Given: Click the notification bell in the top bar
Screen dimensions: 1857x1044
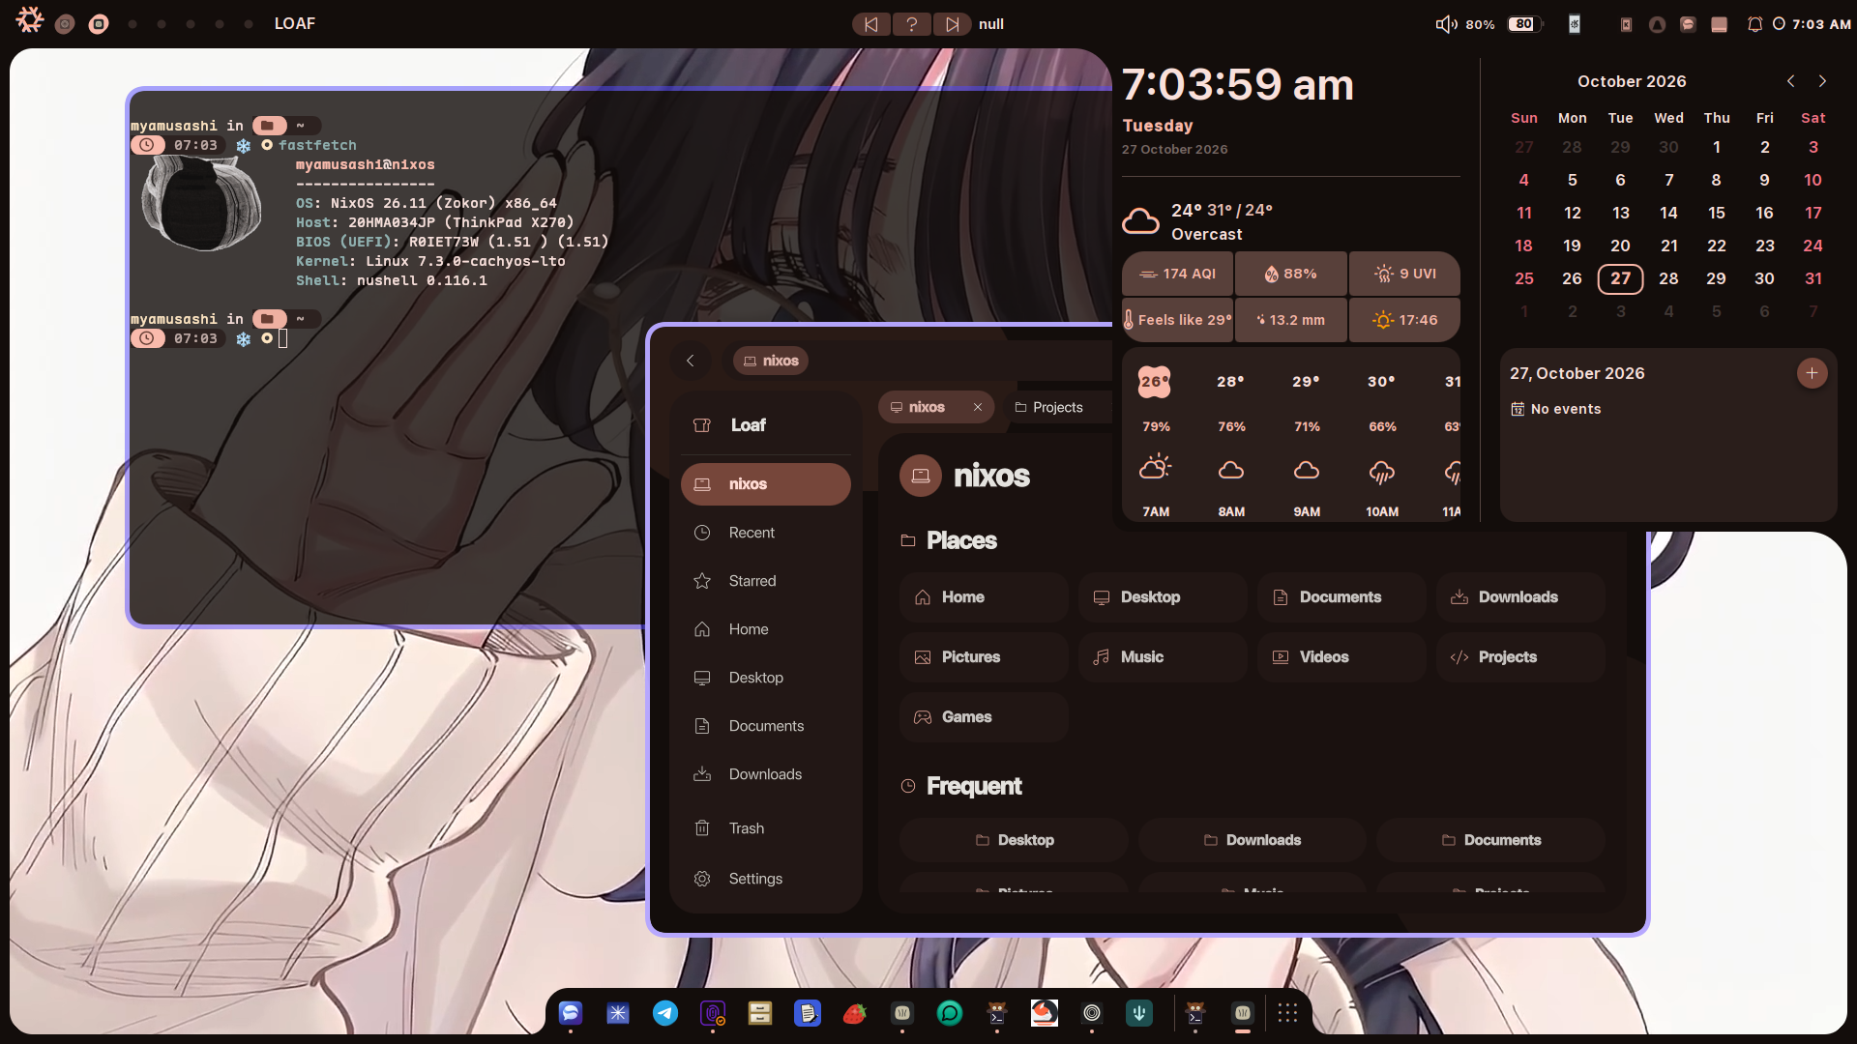Looking at the screenshot, I should [1754, 24].
